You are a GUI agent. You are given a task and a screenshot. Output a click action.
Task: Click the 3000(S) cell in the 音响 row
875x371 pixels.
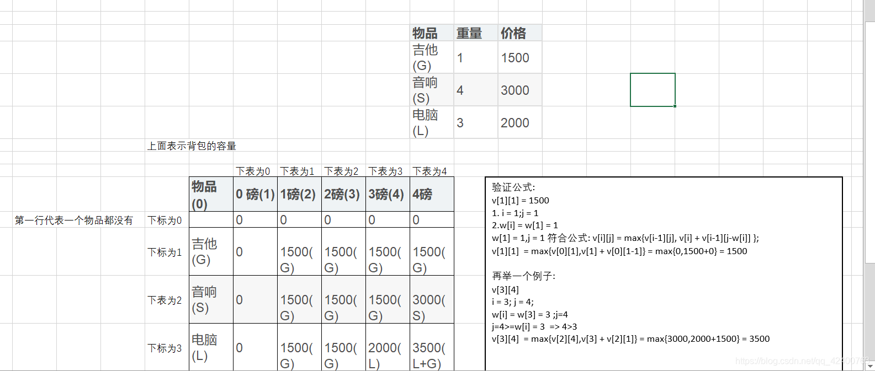(x=432, y=300)
